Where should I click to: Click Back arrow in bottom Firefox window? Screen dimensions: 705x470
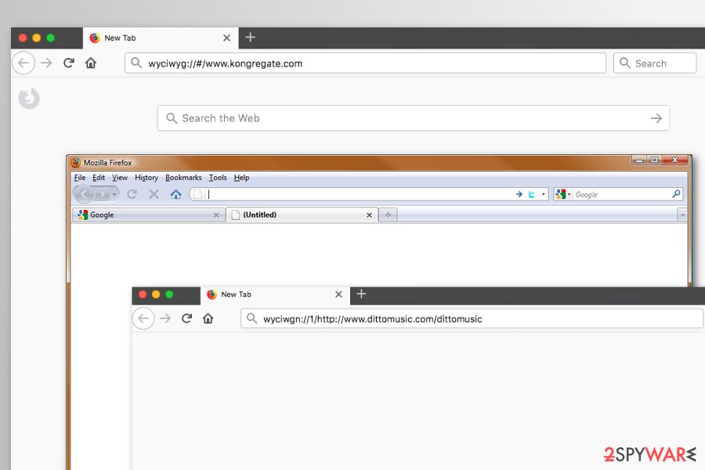[143, 319]
